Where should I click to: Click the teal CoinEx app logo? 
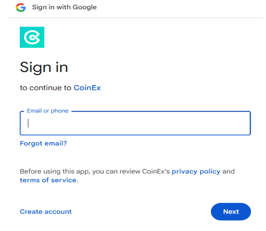point(32,37)
